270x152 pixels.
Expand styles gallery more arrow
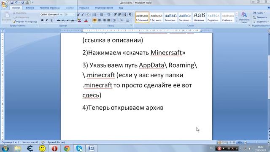pyautogui.click(x=237, y=21)
